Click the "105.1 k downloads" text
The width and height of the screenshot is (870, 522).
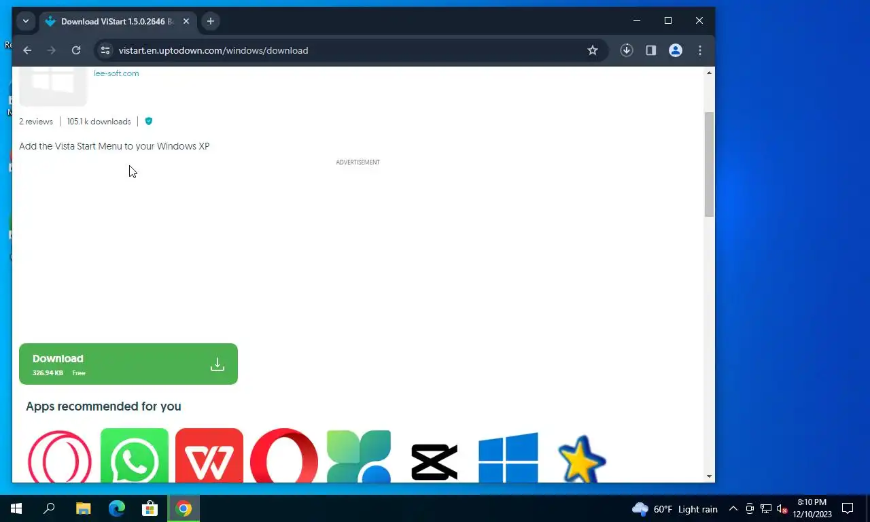click(x=99, y=122)
